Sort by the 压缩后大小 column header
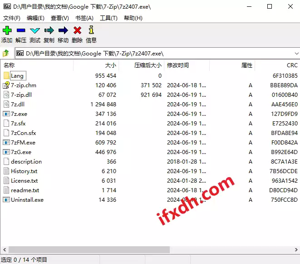Viewport: 300px width, 264px height. coord(142,65)
